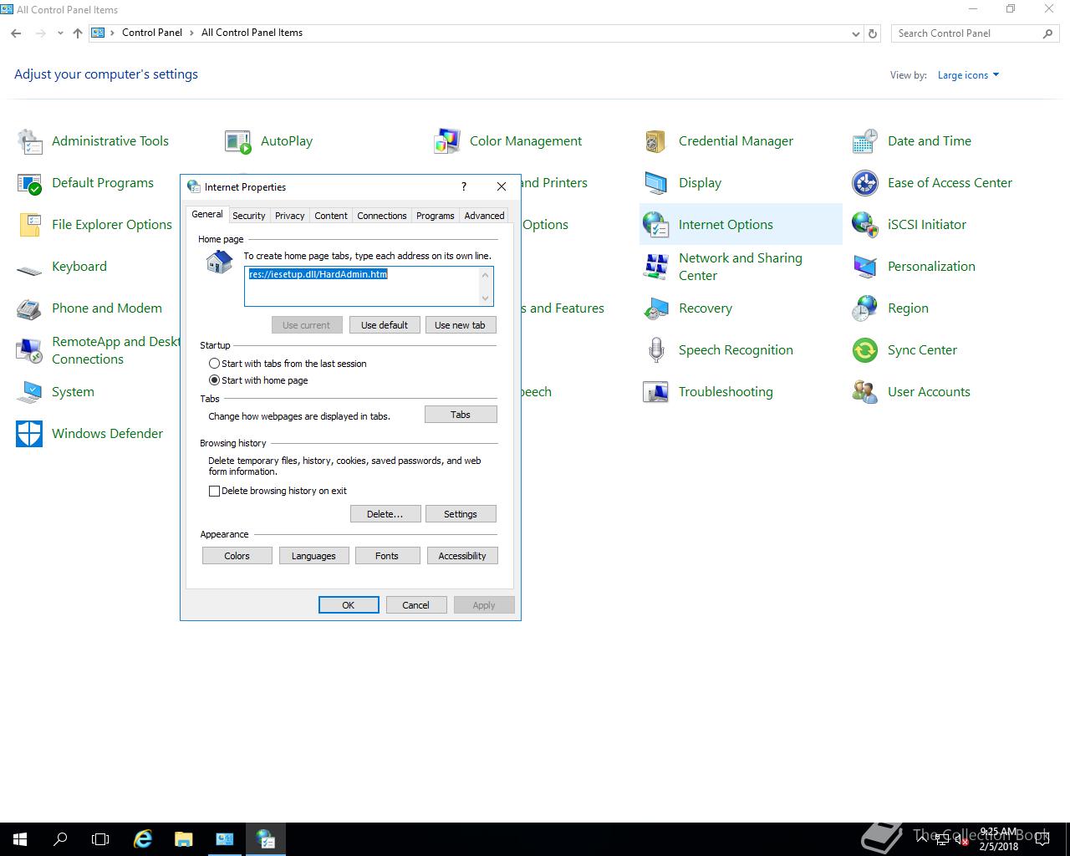
Task: Click the Accessibility button
Action: [x=462, y=556]
